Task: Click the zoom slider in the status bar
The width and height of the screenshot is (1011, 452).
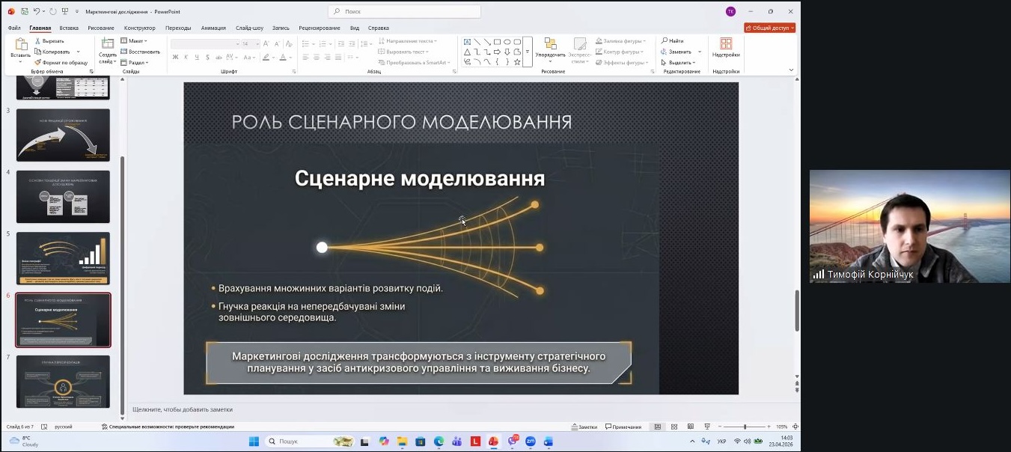Action: (744, 427)
